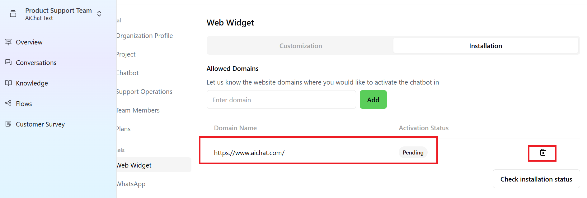Open the Support Operations settings page
The width and height of the screenshot is (587, 198).
pos(144,91)
